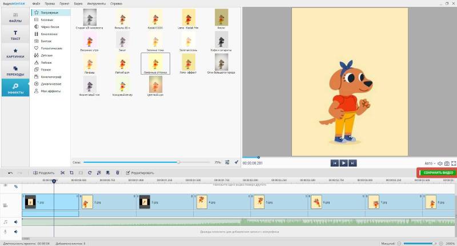Select the Динамические effects category
457x246 pixels.
(x=51, y=84)
